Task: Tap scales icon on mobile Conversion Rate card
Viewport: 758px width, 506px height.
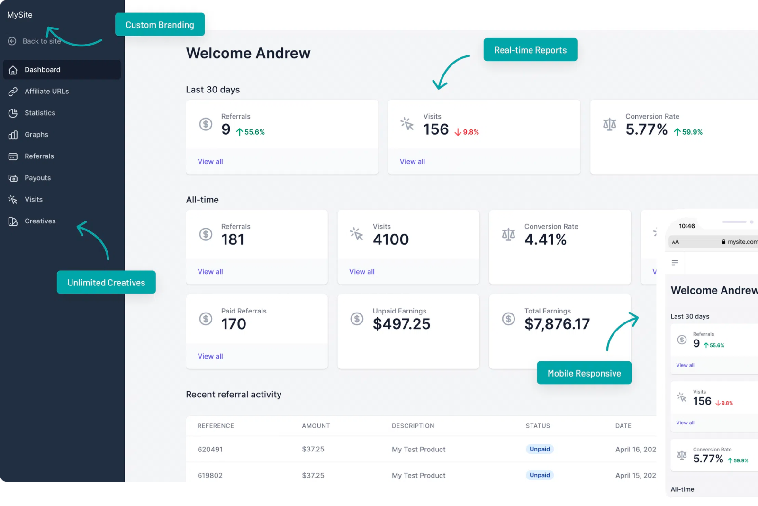Action: coord(682,455)
